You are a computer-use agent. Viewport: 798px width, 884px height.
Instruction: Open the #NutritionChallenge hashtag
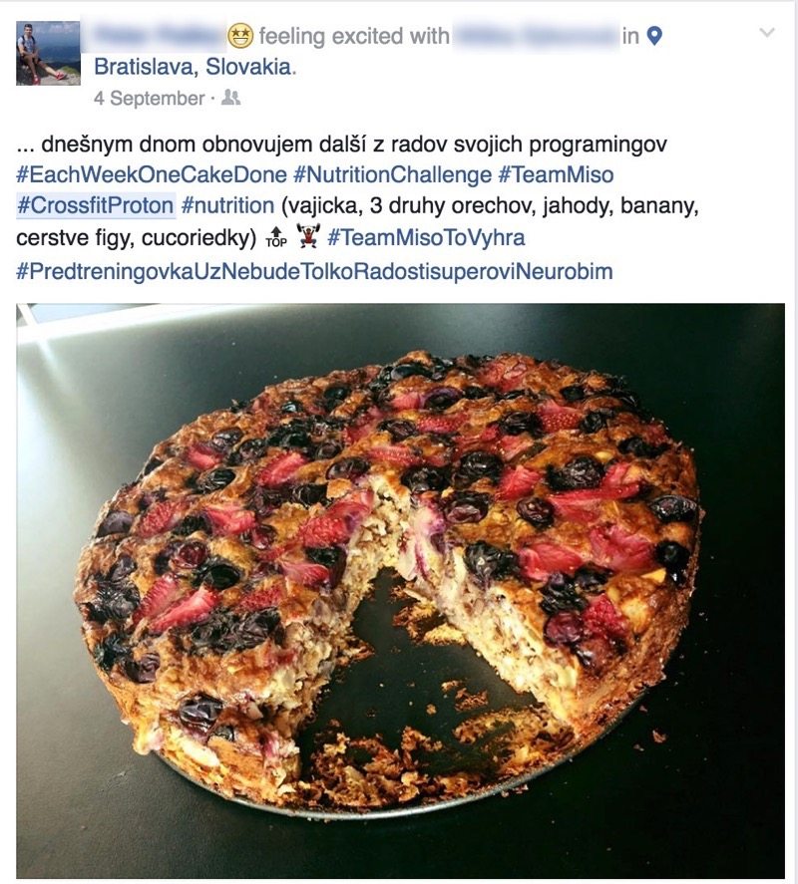[x=392, y=174]
